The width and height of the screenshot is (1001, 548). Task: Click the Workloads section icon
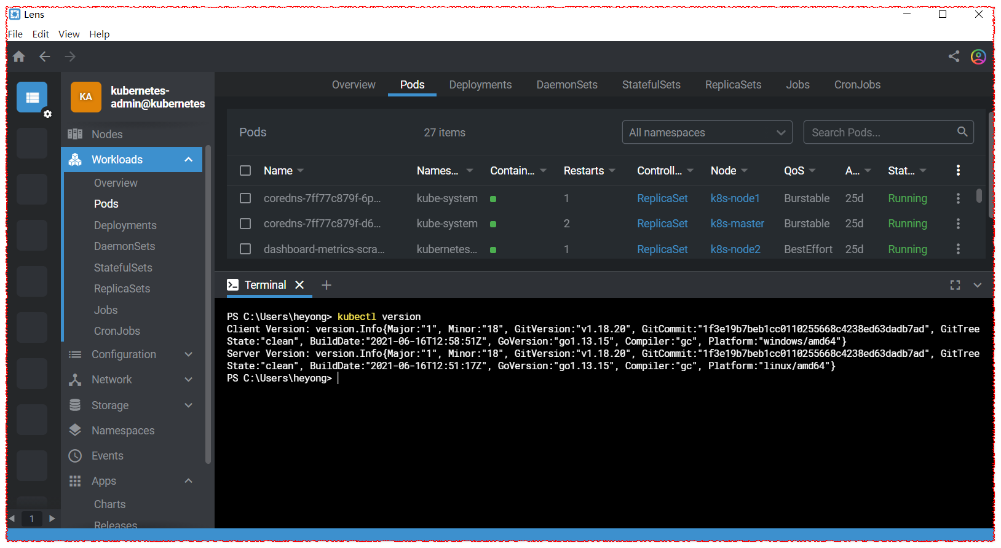75,160
